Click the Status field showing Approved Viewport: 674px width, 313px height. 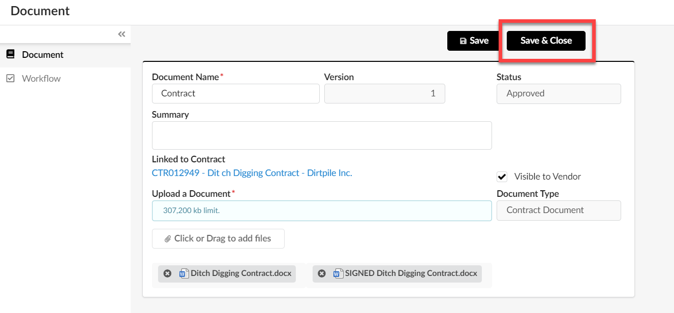tap(559, 93)
